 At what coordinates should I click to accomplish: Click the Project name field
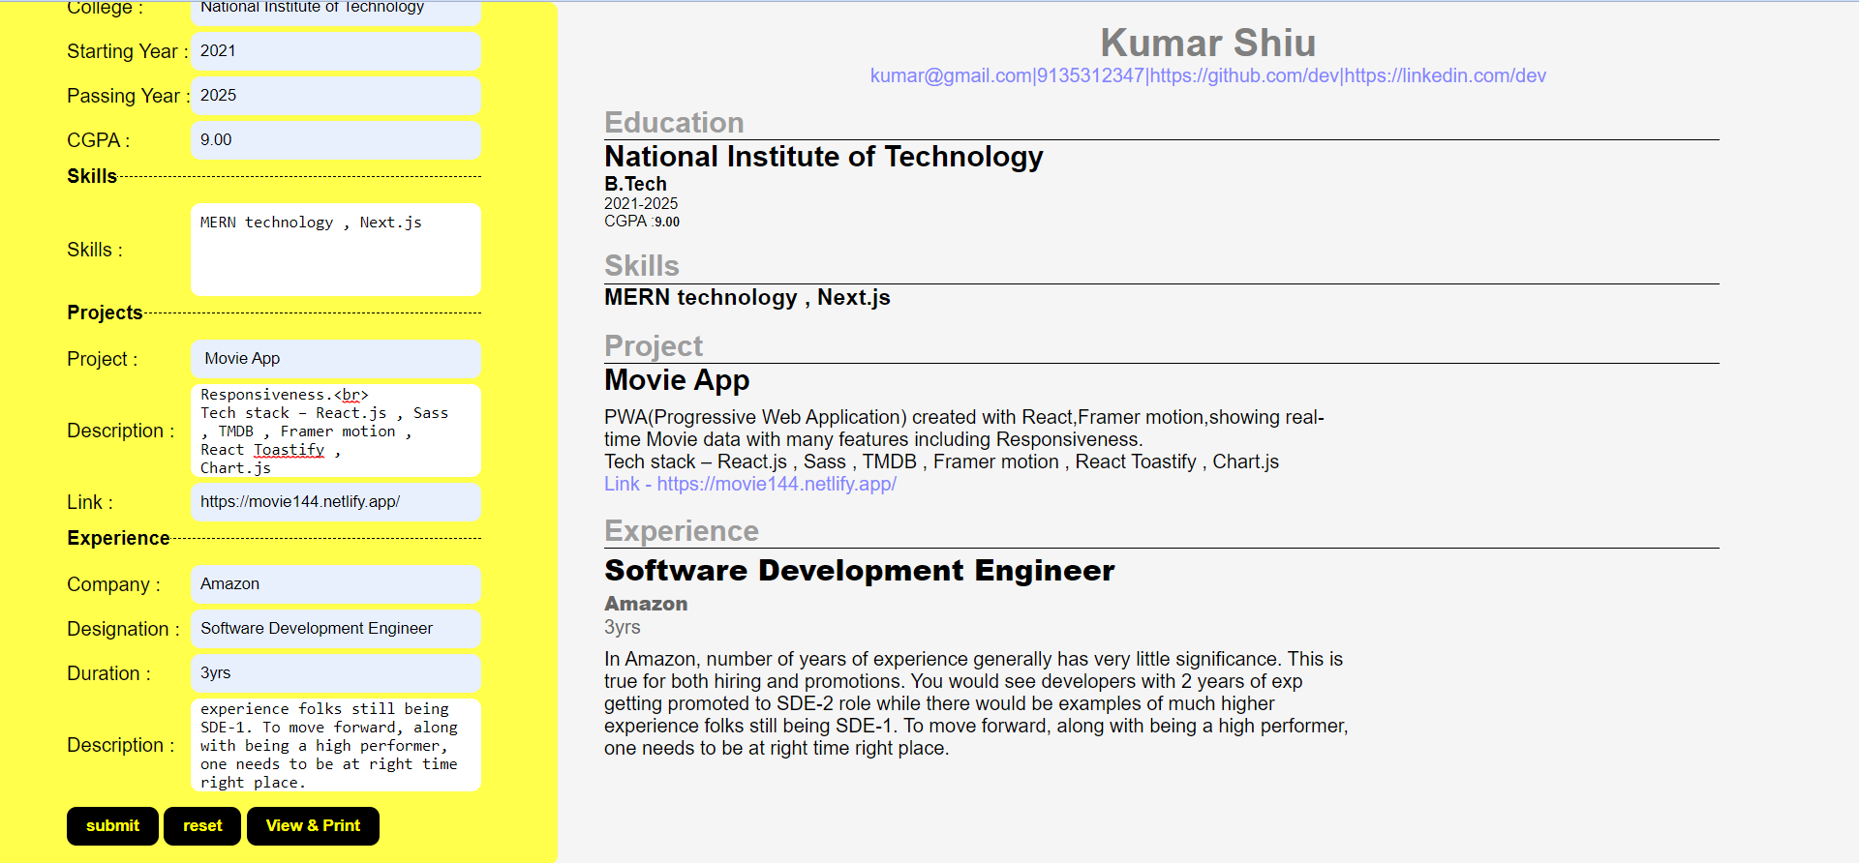tap(336, 359)
